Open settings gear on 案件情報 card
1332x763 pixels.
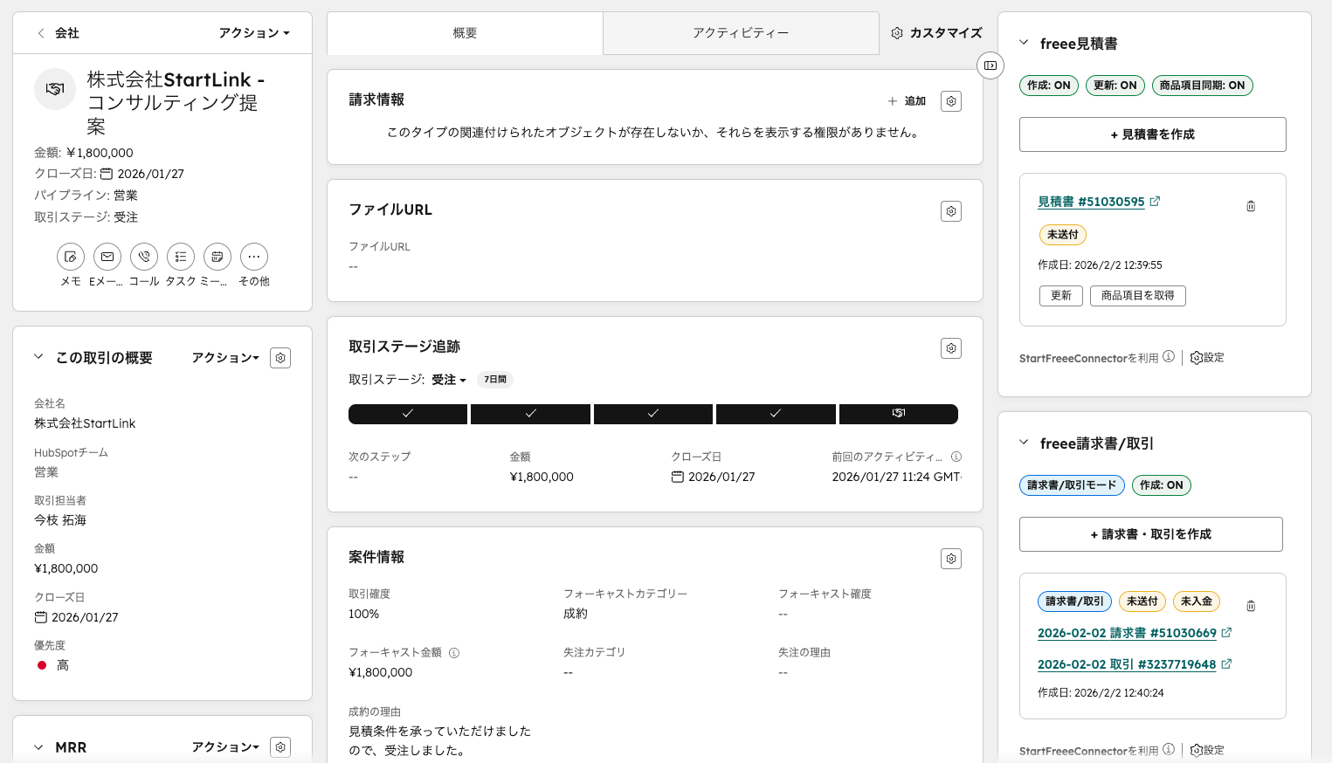click(951, 559)
